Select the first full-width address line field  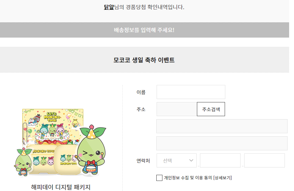(222, 126)
